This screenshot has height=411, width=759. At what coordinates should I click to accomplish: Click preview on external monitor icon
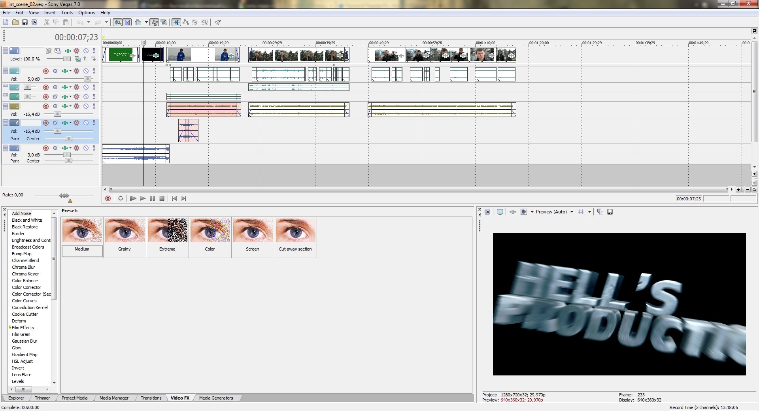point(500,212)
